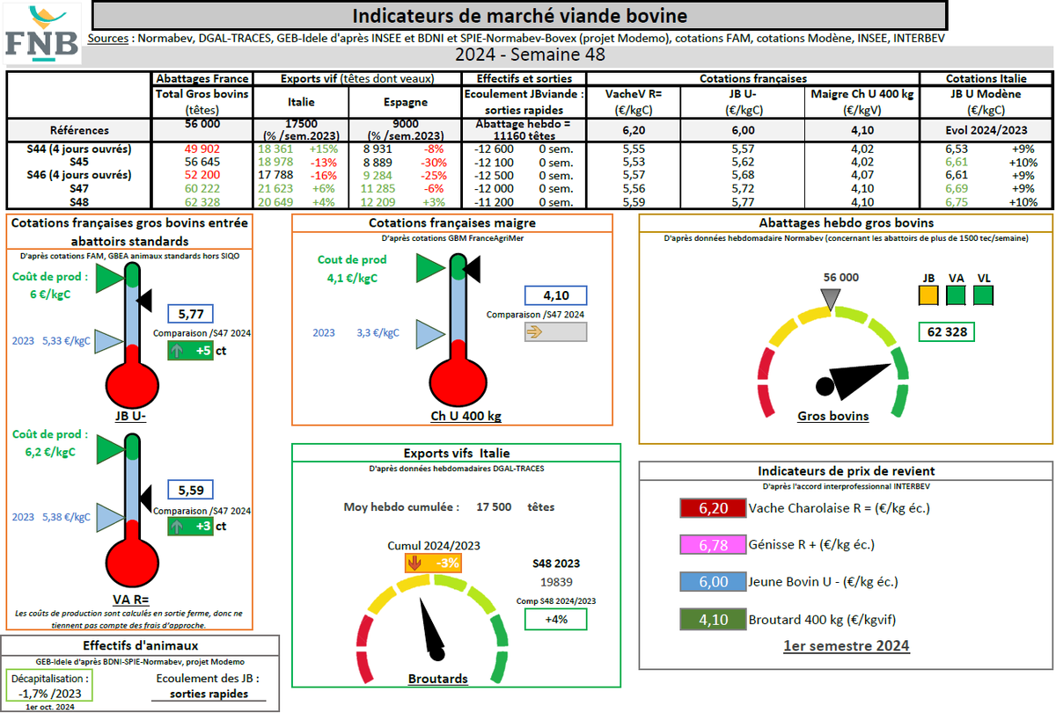Click the Indicateurs de prix de revient title
Screen dimensions: 1056x713
tap(846, 471)
